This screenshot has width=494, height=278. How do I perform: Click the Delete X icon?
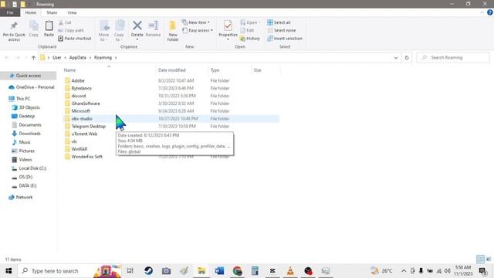[x=137, y=25]
